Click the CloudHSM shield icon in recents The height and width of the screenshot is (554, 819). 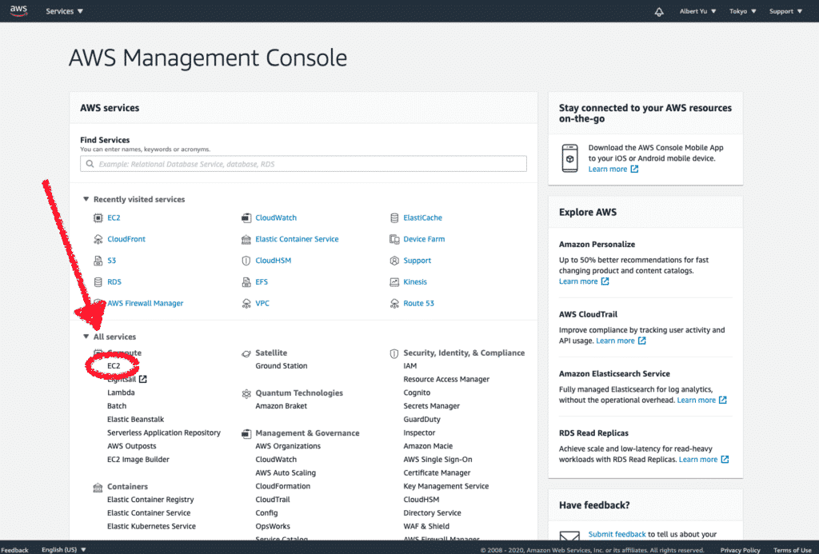(246, 261)
